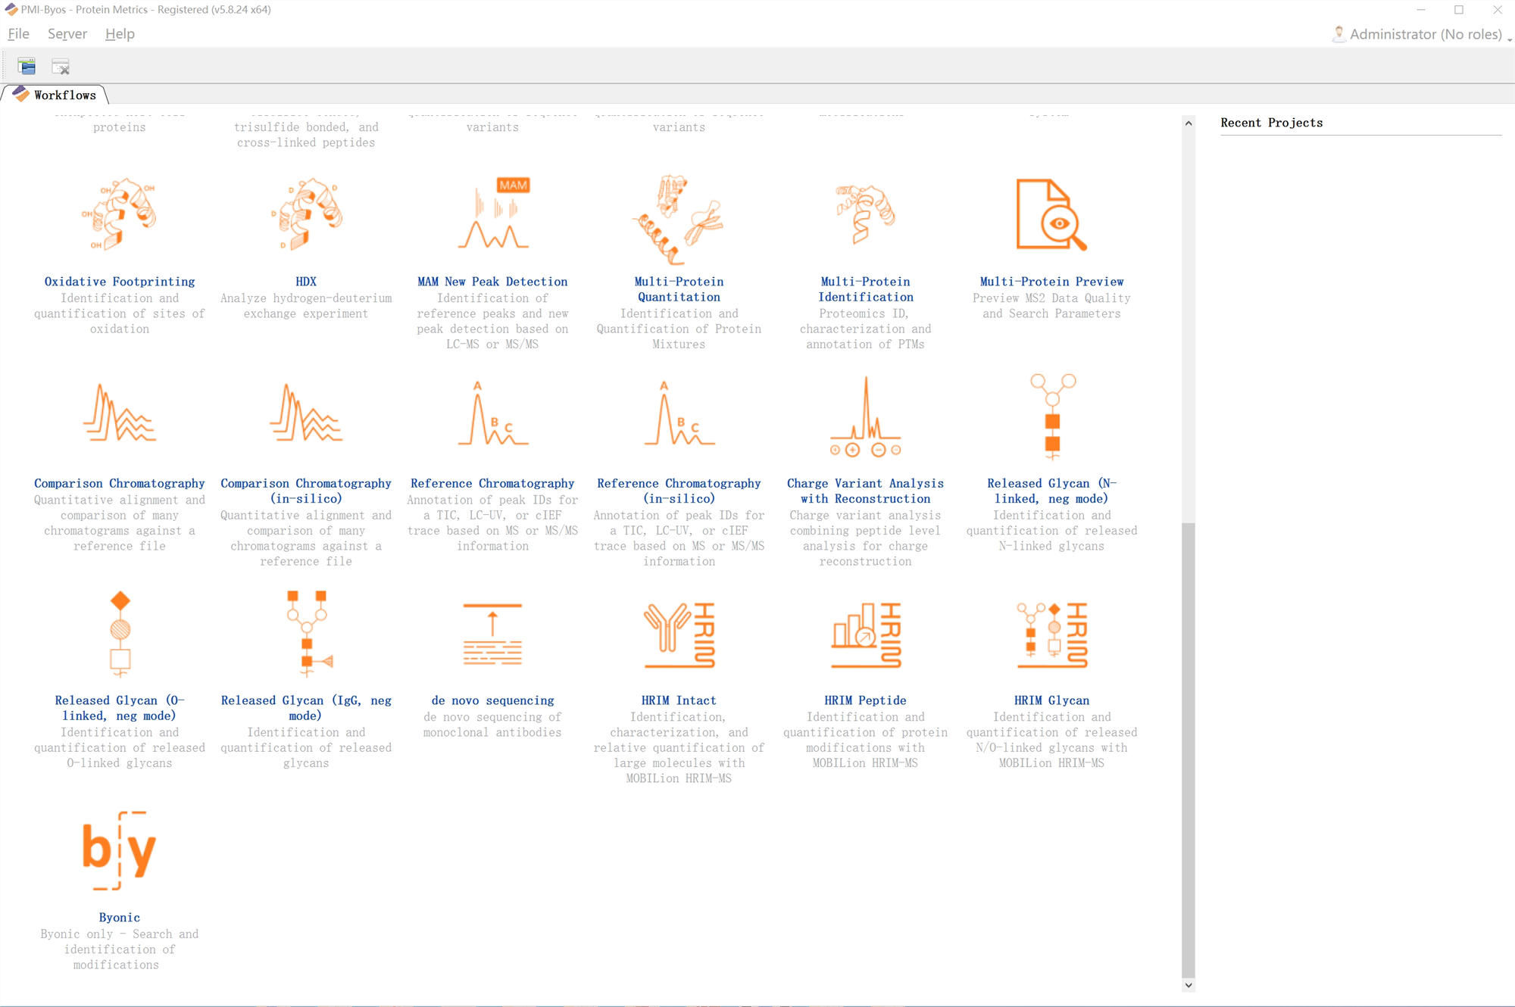Click the Byonic title link
The width and height of the screenshot is (1515, 1007).
click(120, 918)
